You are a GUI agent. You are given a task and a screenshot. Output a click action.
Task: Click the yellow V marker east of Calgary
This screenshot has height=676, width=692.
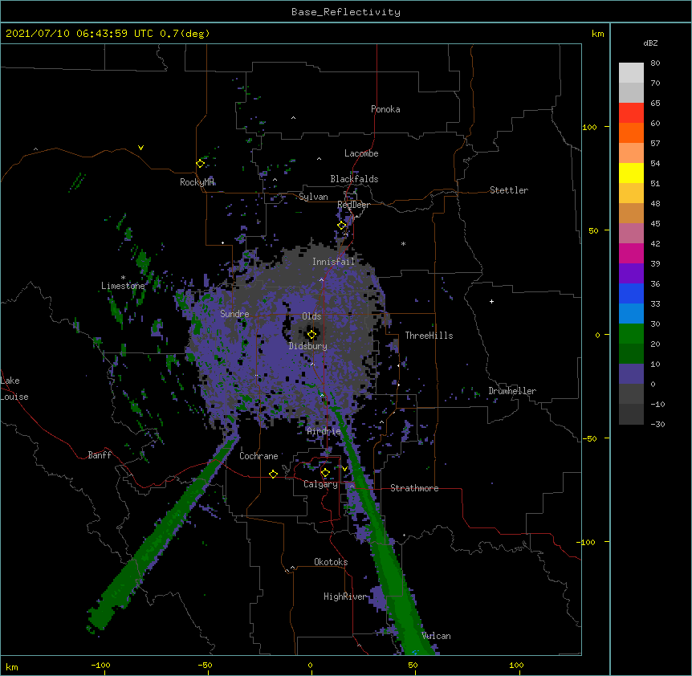344,469
